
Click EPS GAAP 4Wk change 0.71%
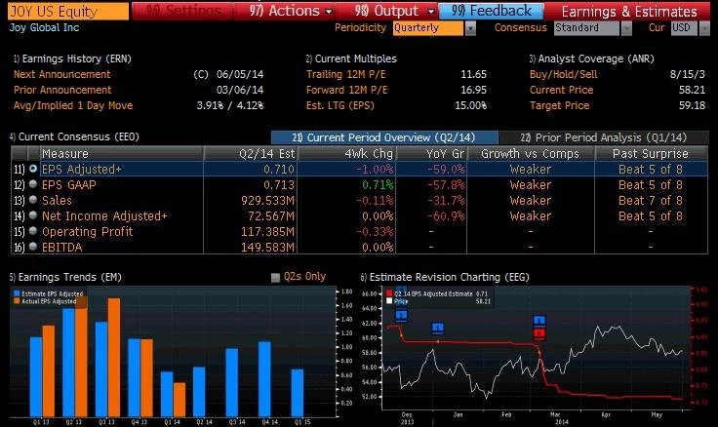pos(378,185)
